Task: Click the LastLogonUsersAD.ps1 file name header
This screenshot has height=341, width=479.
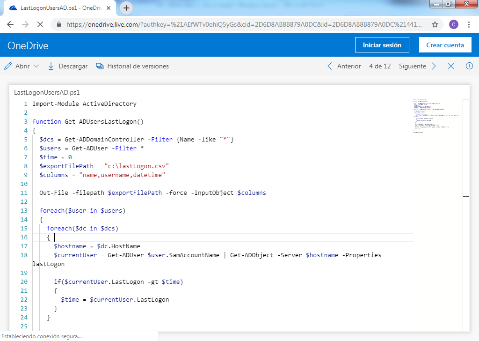Action: pyautogui.click(x=47, y=92)
